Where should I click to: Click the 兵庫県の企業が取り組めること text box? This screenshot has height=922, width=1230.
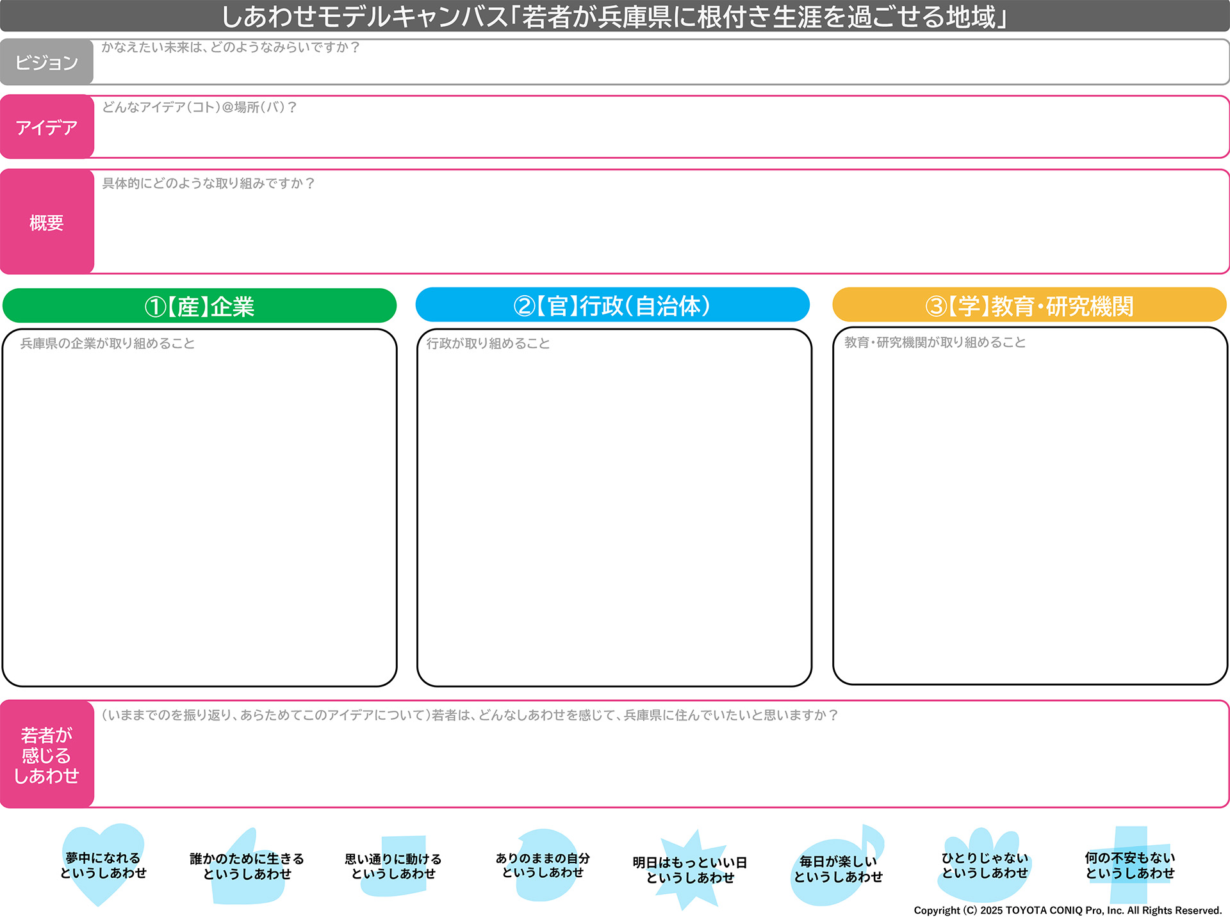[x=199, y=512]
